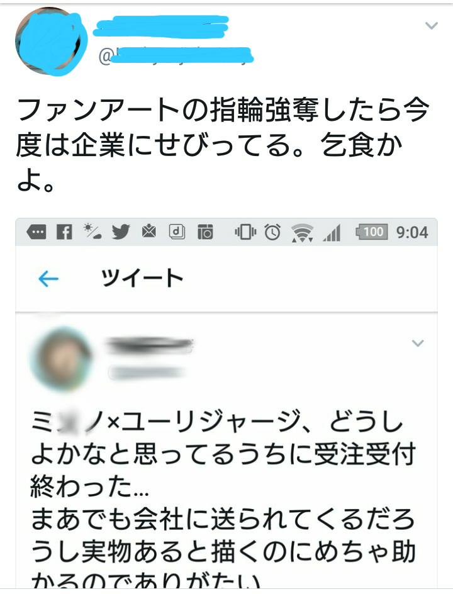Select the ツイート header title
The image size is (453, 594).
click(142, 277)
